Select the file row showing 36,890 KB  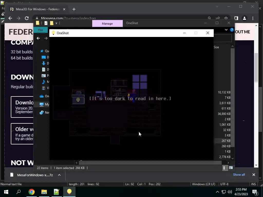(223, 114)
